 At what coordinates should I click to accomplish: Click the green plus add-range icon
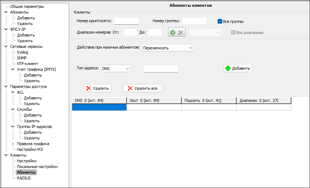point(173,33)
